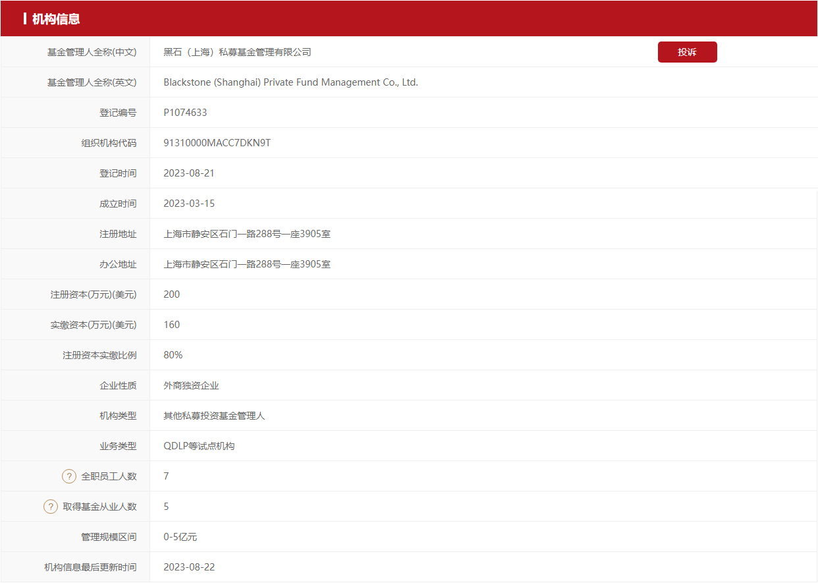
Task: Click the 机构信息 section header title
Action: (x=56, y=19)
